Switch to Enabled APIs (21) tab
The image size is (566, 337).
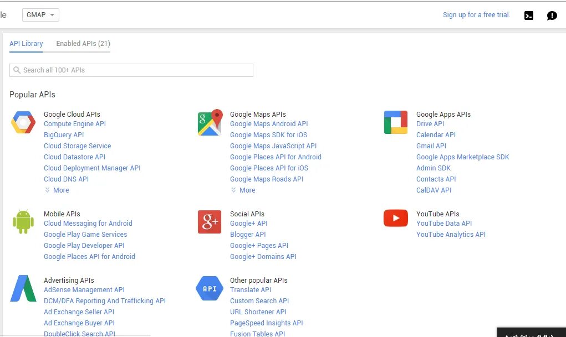point(83,44)
